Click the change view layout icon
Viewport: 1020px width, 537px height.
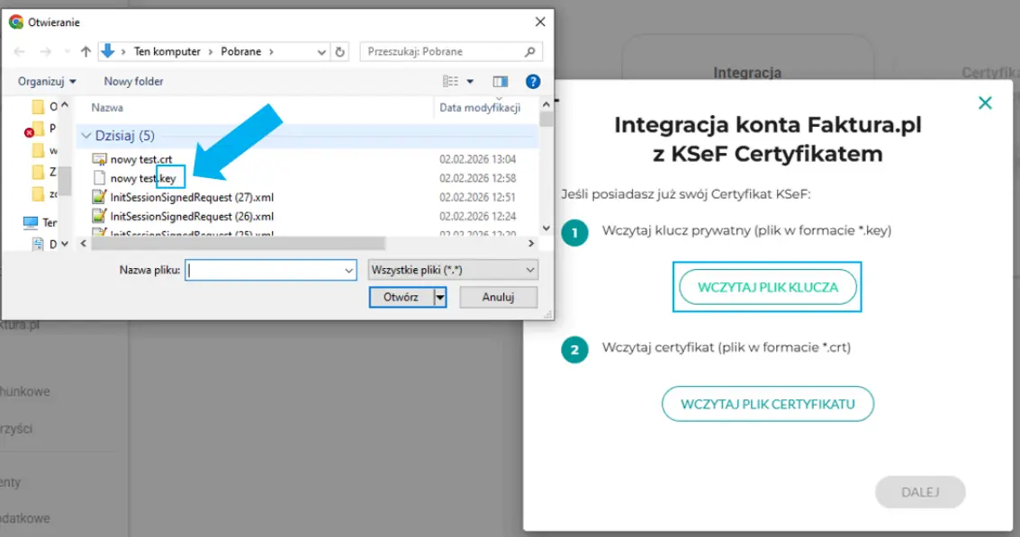[x=451, y=82]
